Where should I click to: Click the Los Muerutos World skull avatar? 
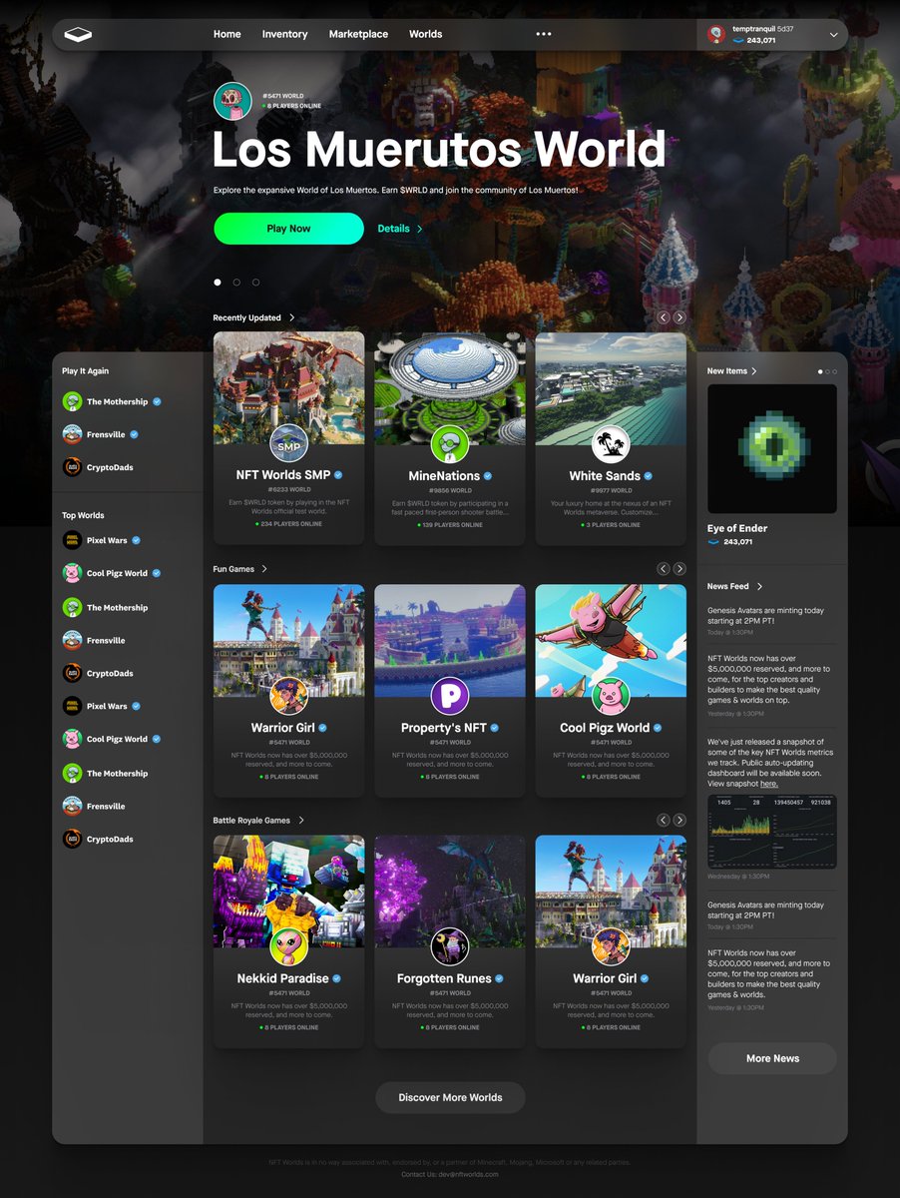(232, 101)
